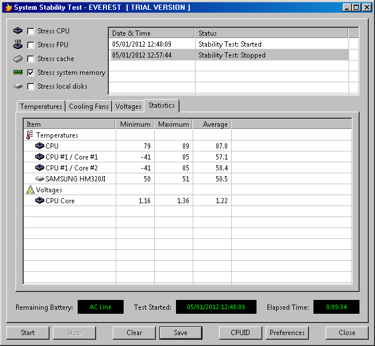Open CPUID window

[240, 333]
